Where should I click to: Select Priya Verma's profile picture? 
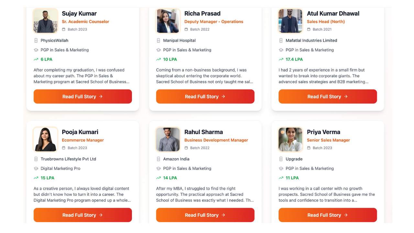click(x=290, y=139)
